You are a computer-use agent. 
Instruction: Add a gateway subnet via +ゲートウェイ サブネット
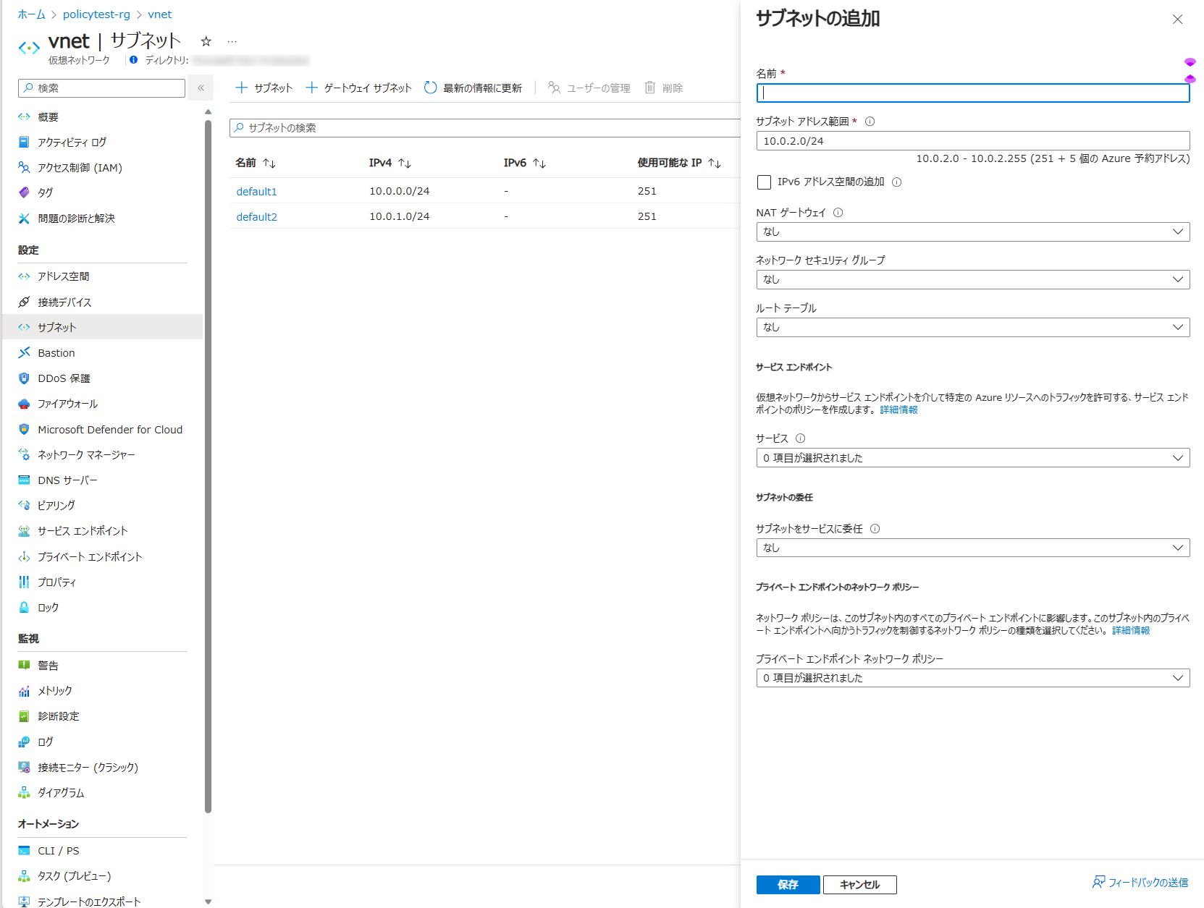tap(358, 88)
